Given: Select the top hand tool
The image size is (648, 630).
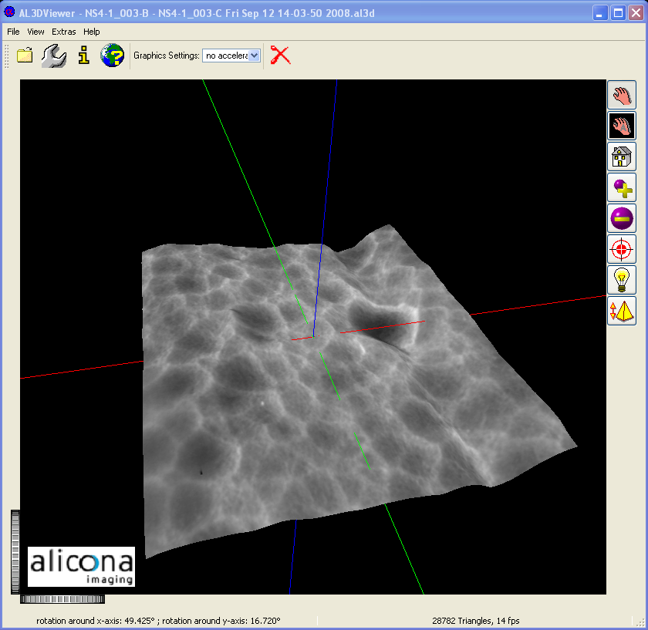Looking at the screenshot, I should coord(621,95).
